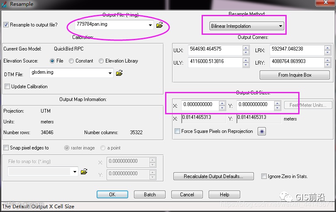This screenshot has width=336, height=212.
Task: Increase the ULX value with up arrow
Action: click(246, 48)
